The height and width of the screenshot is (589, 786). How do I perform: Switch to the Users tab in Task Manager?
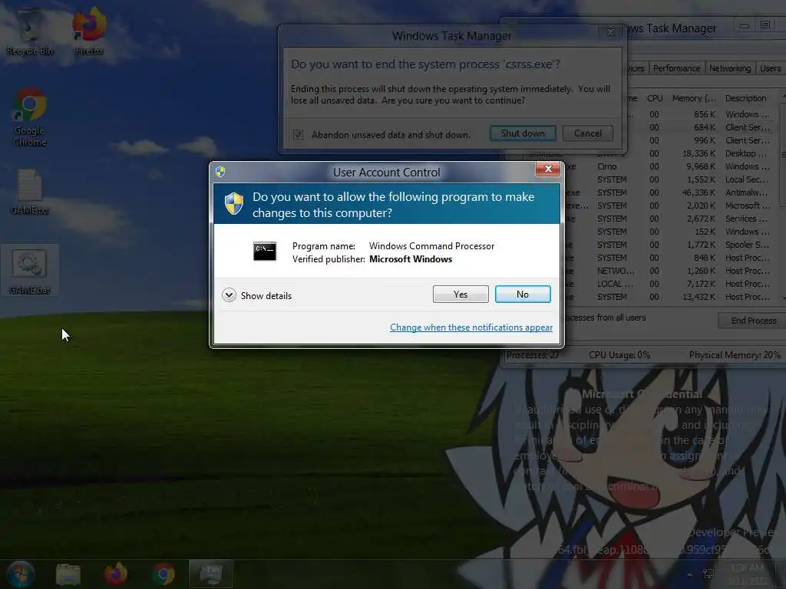click(x=770, y=68)
